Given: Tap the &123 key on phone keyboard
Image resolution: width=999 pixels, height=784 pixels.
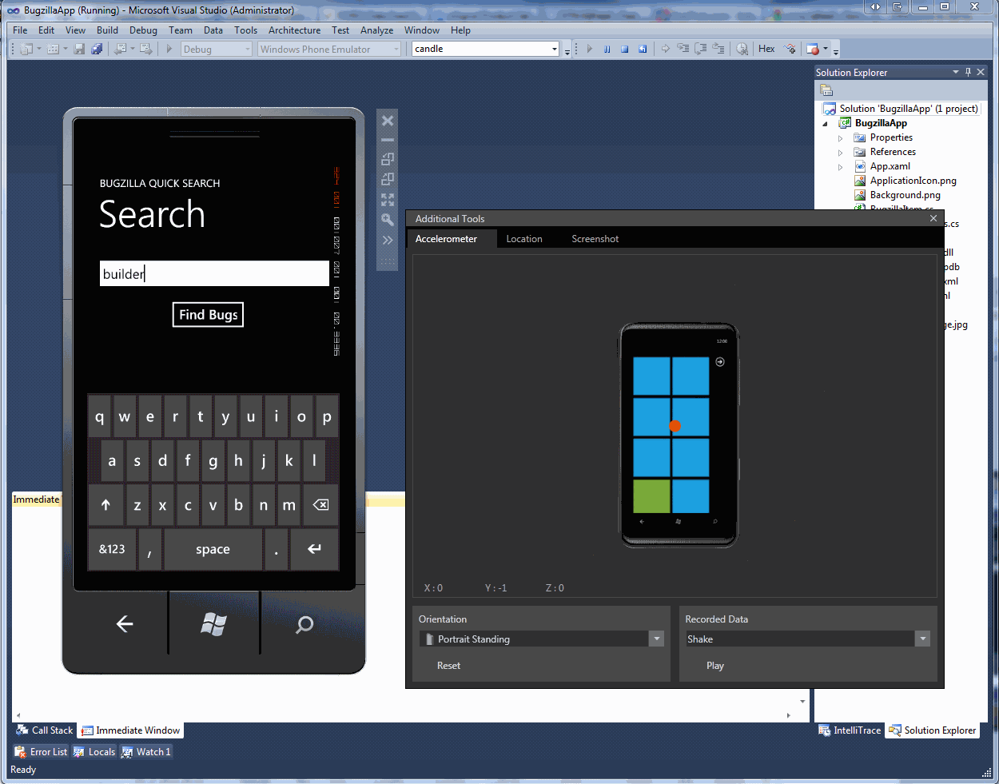Looking at the screenshot, I should click(112, 549).
